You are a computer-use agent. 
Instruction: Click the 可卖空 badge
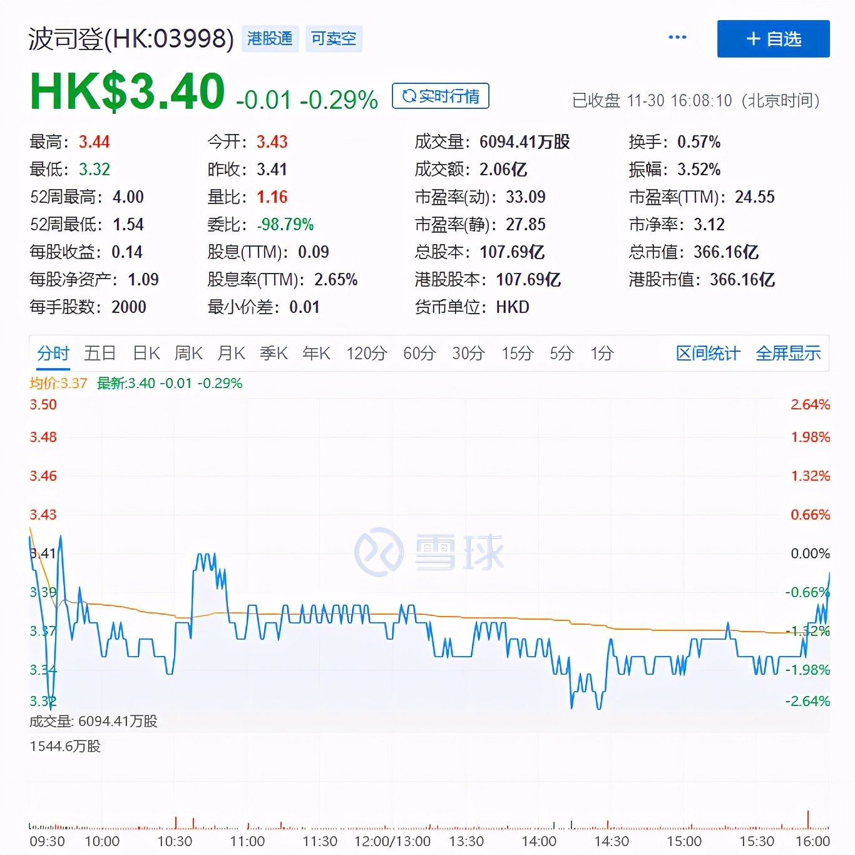[x=334, y=39]
